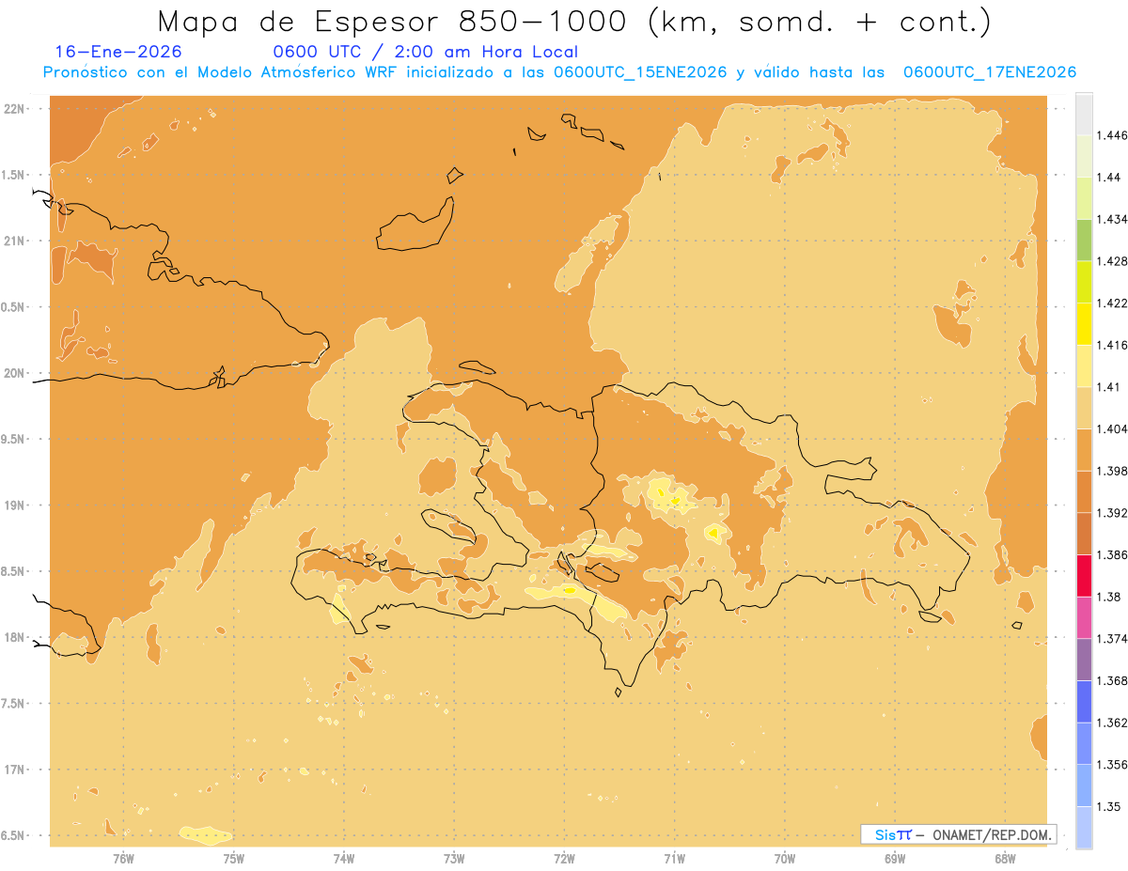
Task: Click the colorbar value "1.416"
Action: (1113, 345)
